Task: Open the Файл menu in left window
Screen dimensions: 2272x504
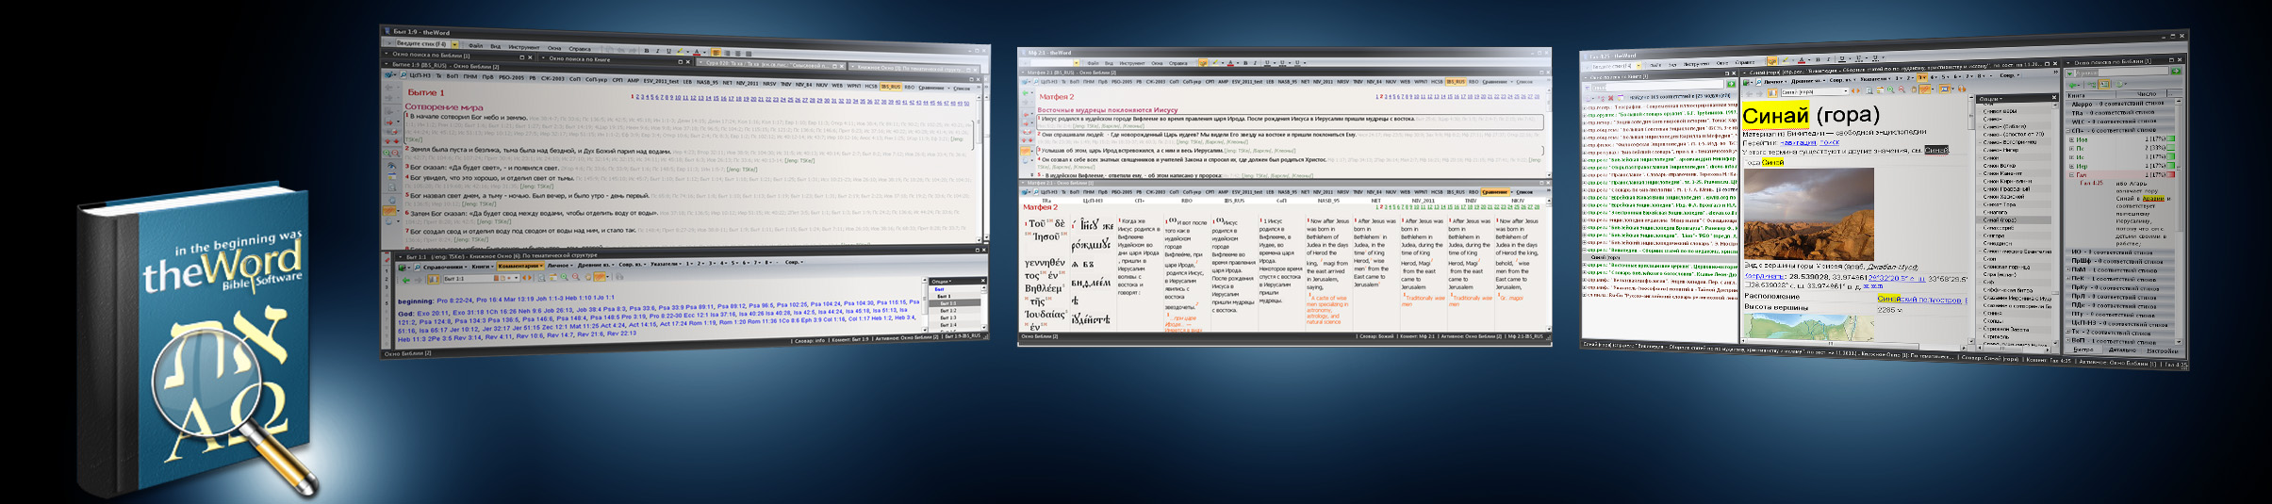Action: click(x=476, y=45)
